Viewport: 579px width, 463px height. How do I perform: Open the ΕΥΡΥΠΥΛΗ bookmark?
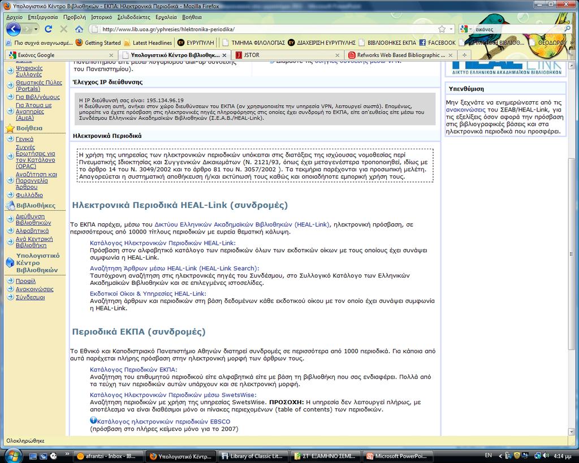click(196, 43)
